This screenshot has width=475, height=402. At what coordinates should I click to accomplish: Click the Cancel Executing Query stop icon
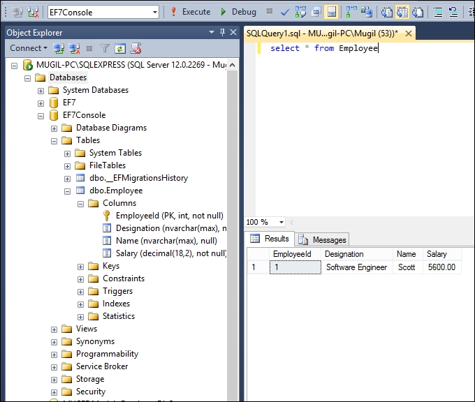(x=270, y=11)
